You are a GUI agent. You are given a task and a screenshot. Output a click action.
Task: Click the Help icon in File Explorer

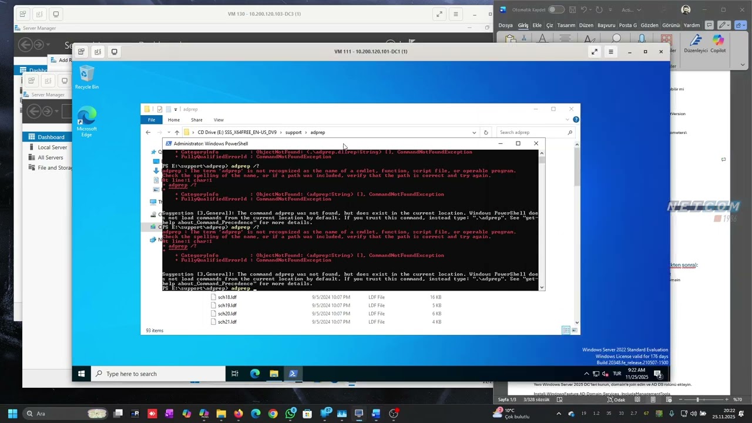(x=576, y=120)
